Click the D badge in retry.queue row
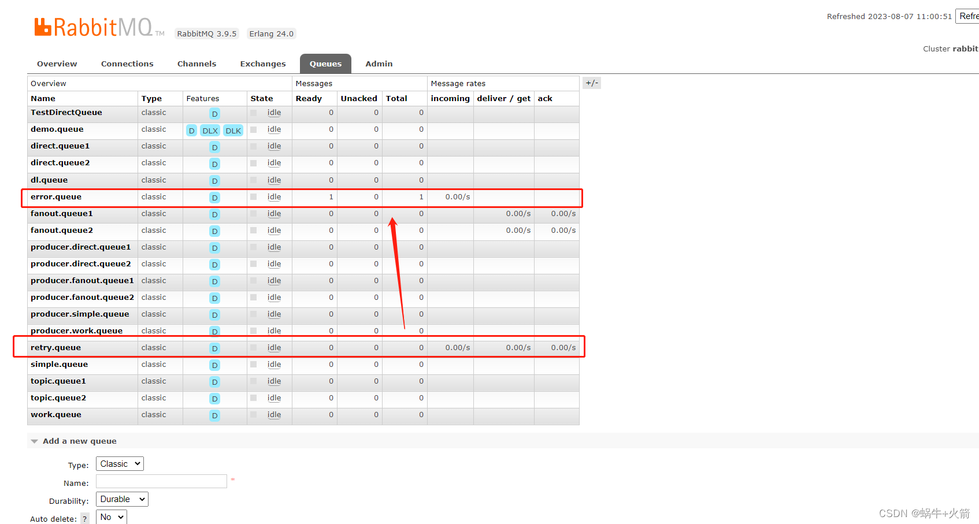Image resolution: width=979 pixels, height=524 pixels. [214, 348]
